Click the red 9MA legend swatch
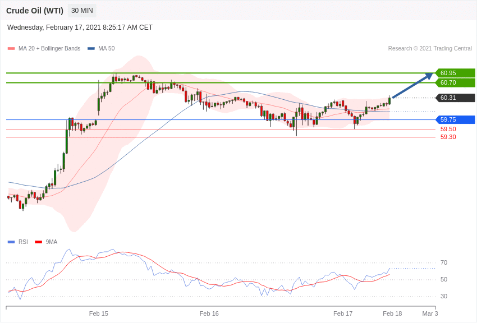 coord(38,242)
